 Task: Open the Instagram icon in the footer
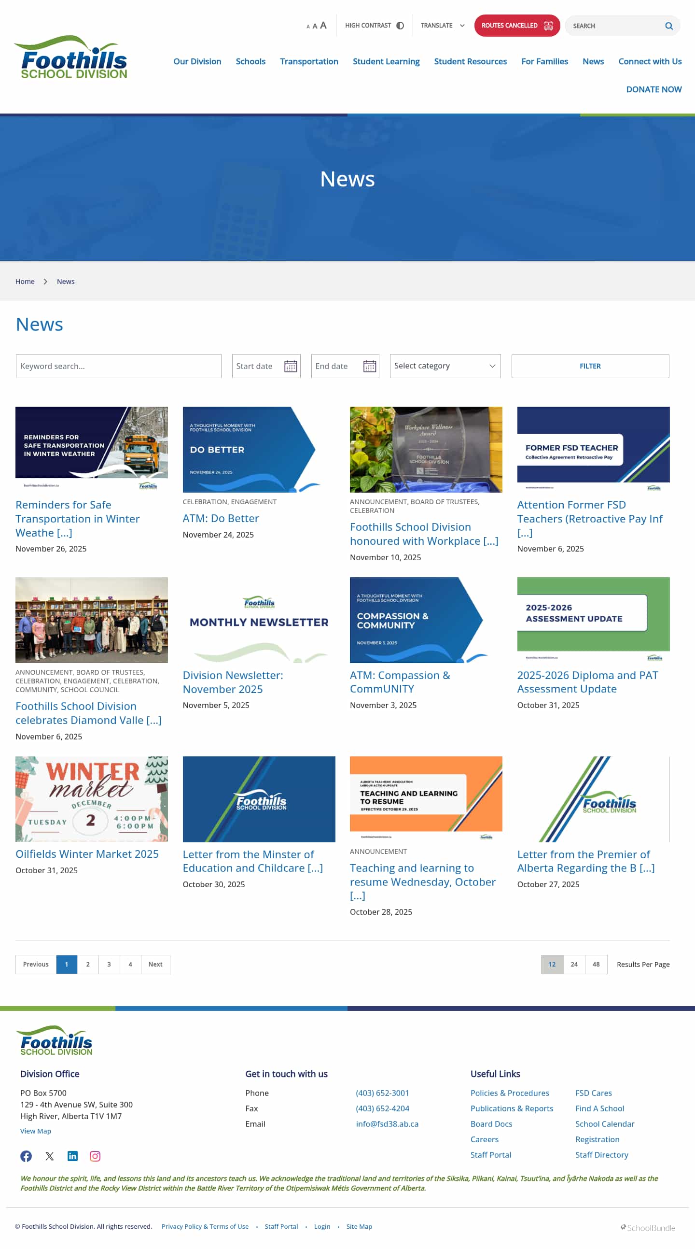[x=96, y=1156]
